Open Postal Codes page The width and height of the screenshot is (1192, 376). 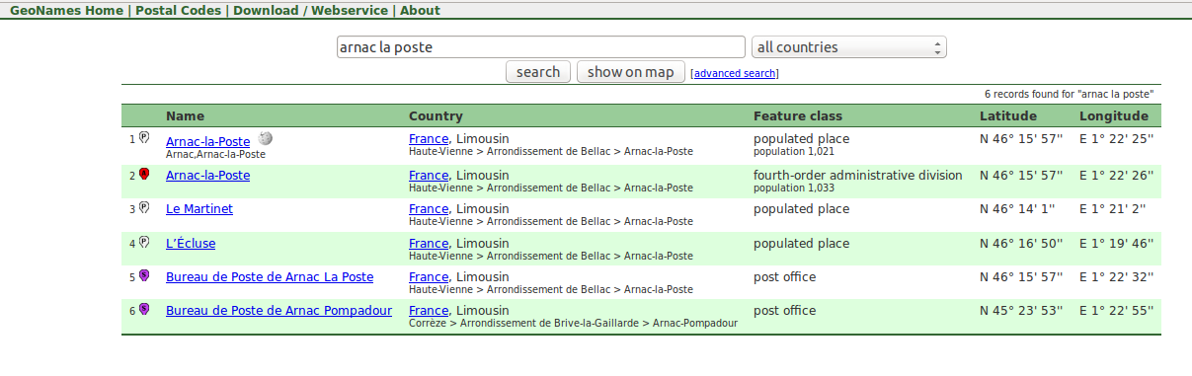point(179,11)
